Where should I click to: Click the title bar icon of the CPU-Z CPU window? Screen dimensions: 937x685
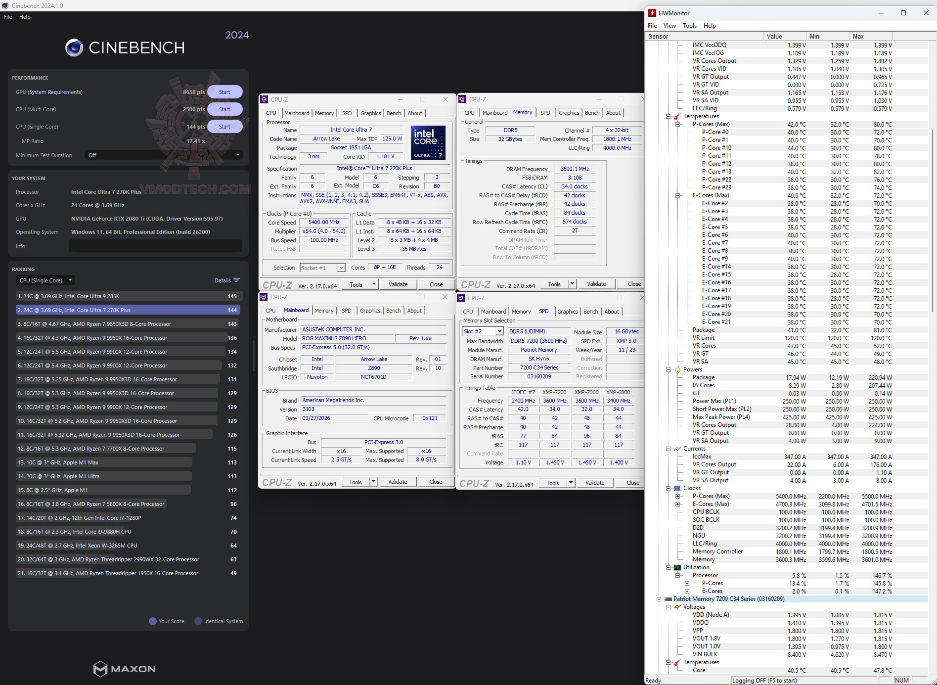click(265, 99)
